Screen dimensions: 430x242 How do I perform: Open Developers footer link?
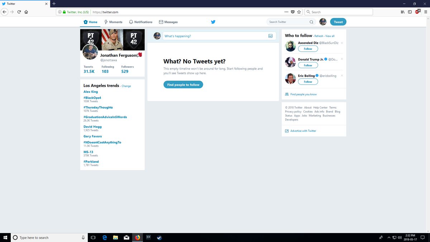(x=292, y=120)
